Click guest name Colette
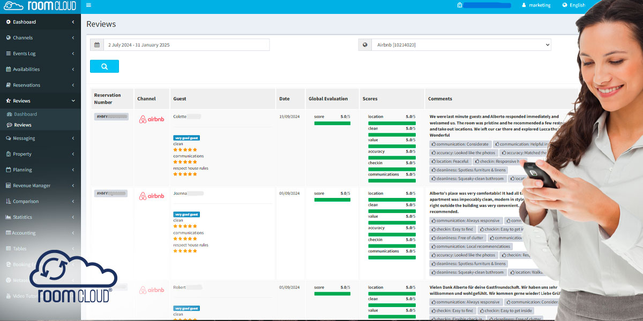The height and width of the screenshot is (321, 643). 180,117
